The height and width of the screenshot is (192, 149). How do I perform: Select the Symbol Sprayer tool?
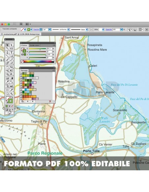7,86
